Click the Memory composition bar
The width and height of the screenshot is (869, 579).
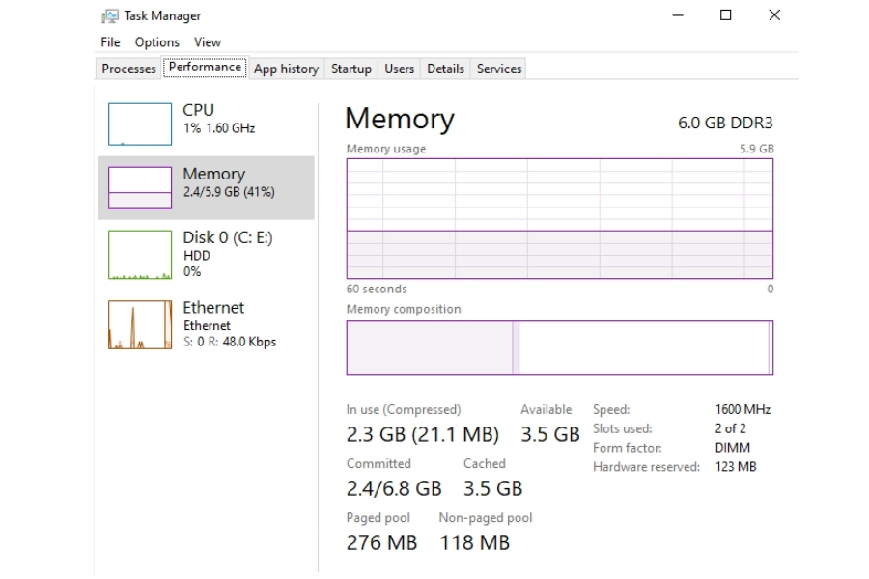pyautogui.click(x=559, y=347)
